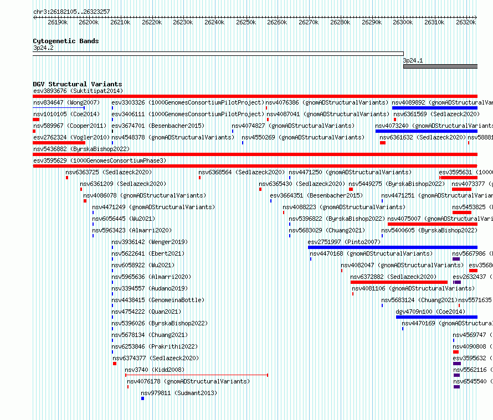Click nsv3394557 (Audano2019) label
The width and height of the screenshot is (493, 420).
click(150, 289)
